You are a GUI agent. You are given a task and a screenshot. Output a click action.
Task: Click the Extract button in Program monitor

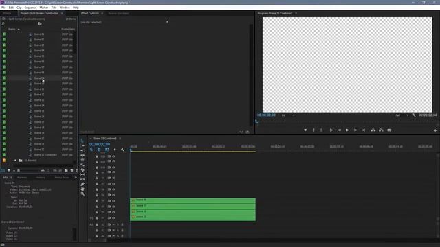(x=381, y=130)
